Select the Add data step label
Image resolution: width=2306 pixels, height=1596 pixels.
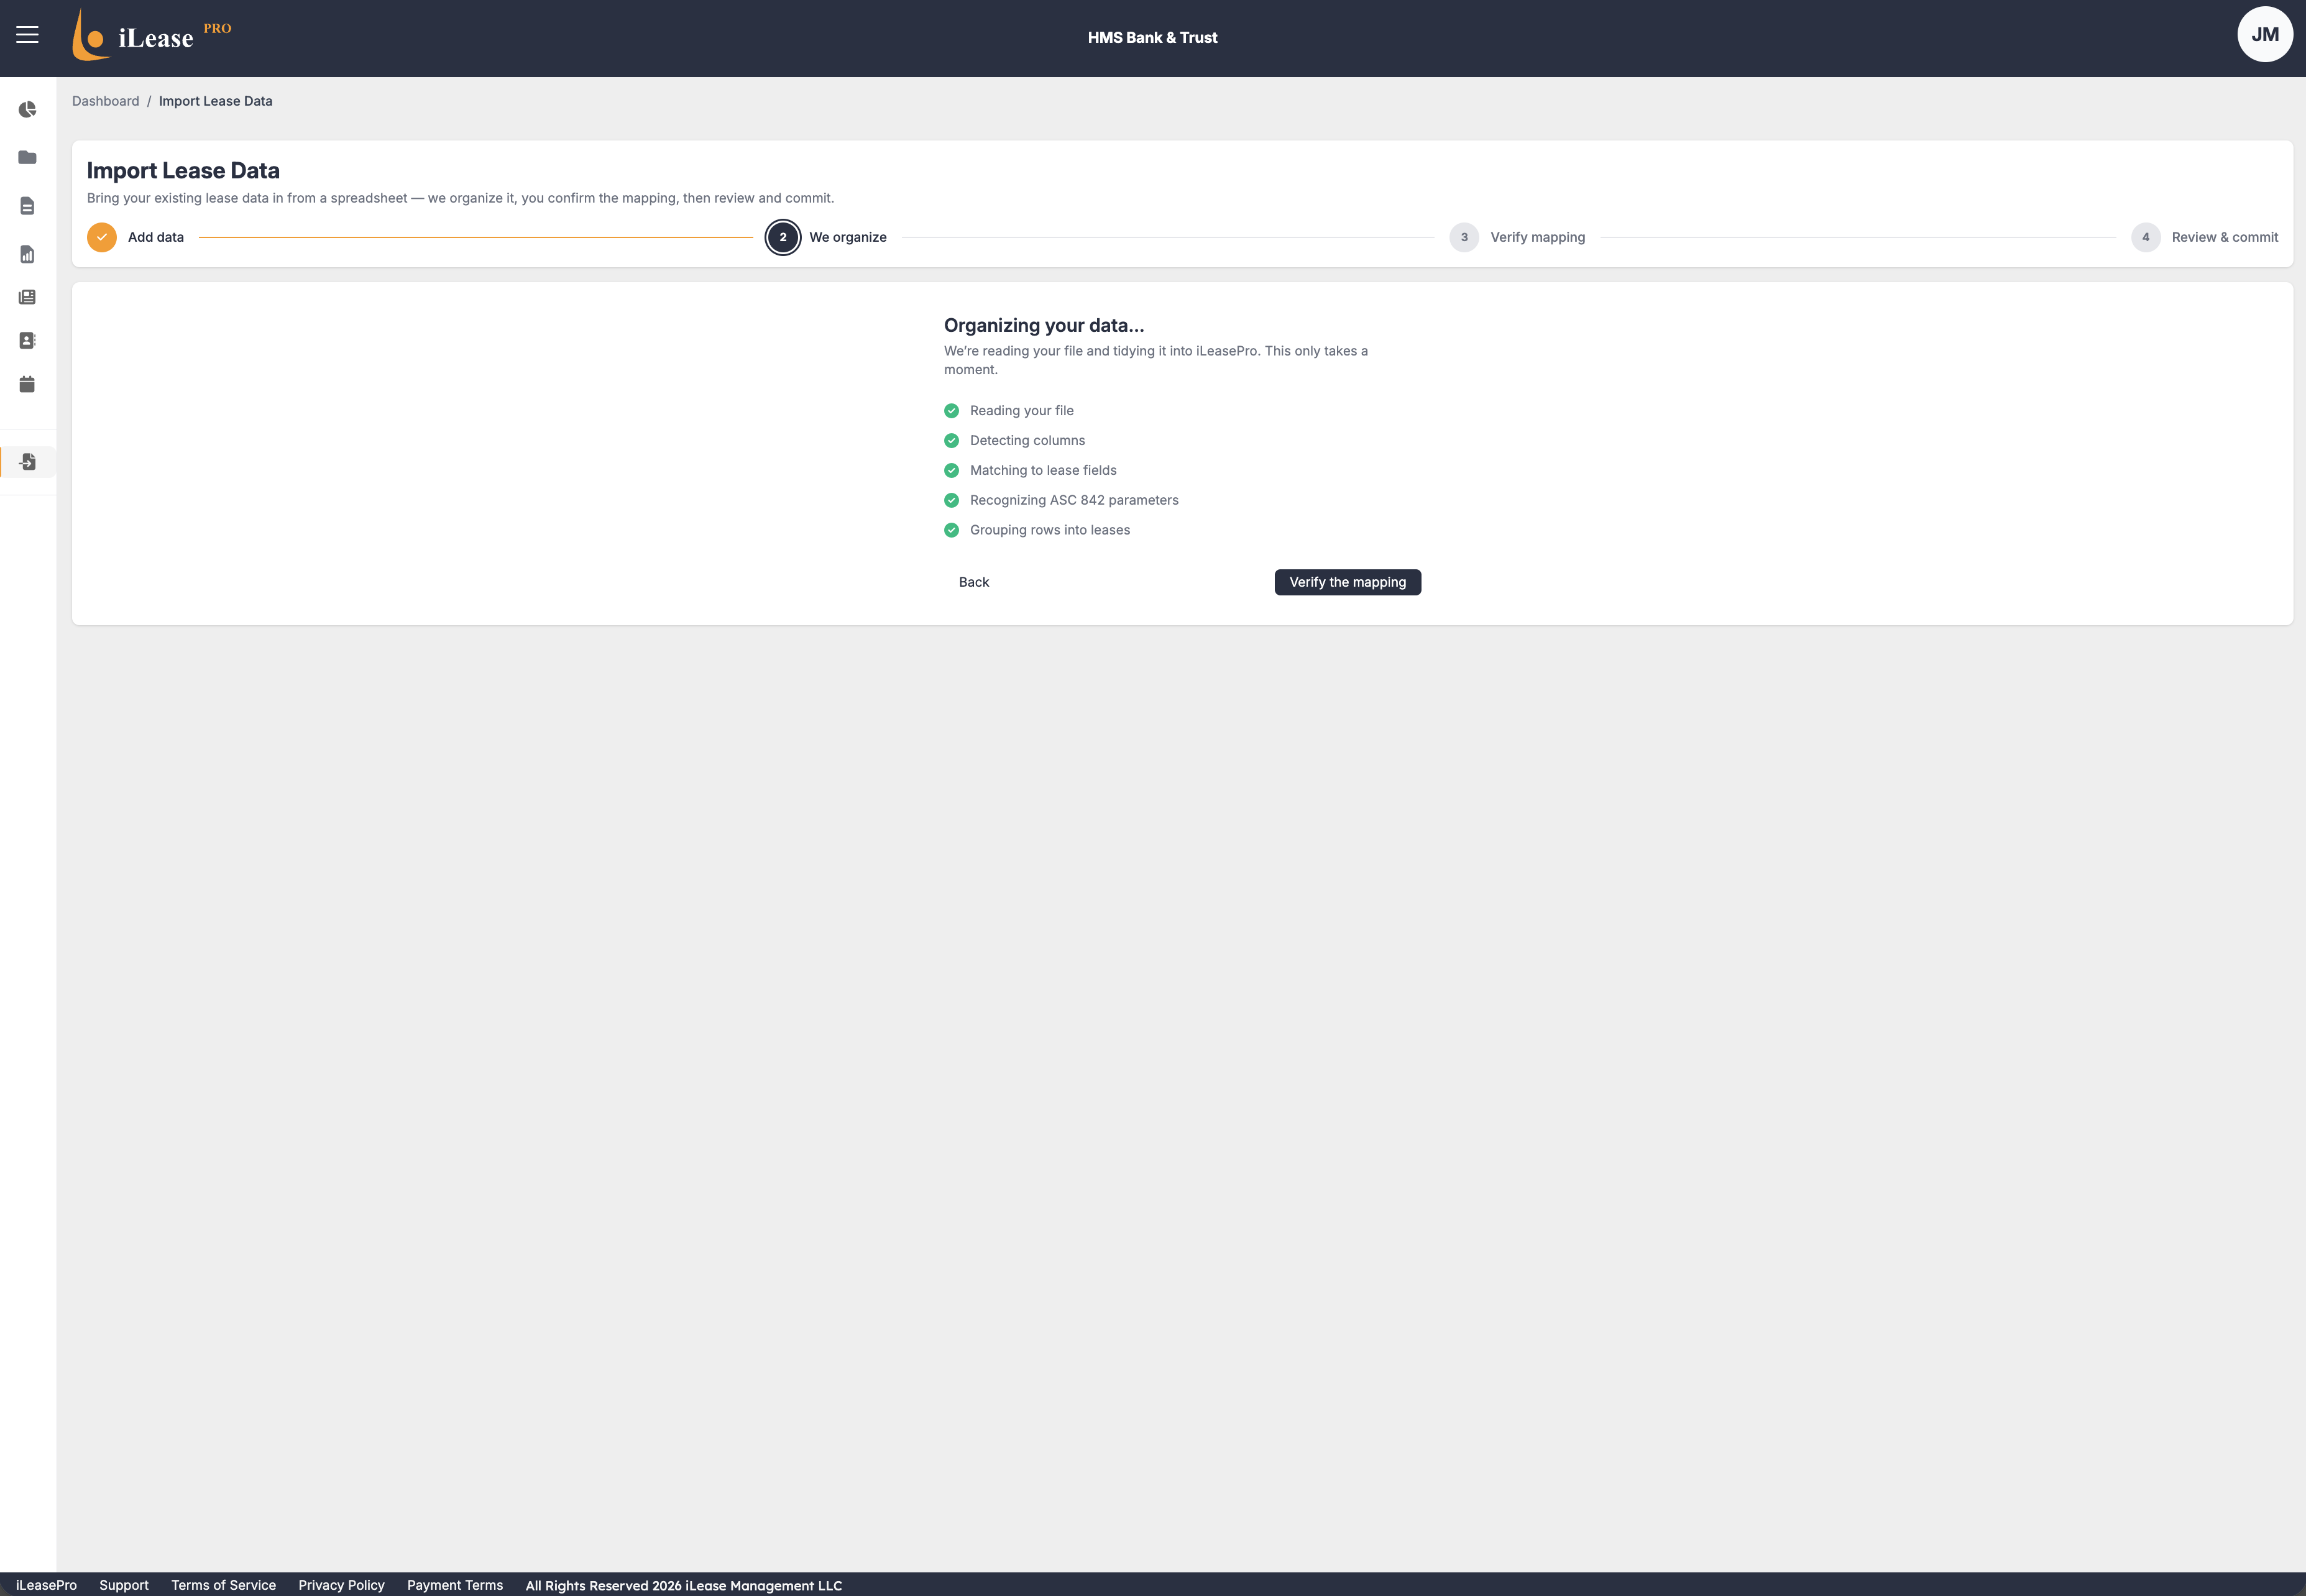(x=156, y=237)
